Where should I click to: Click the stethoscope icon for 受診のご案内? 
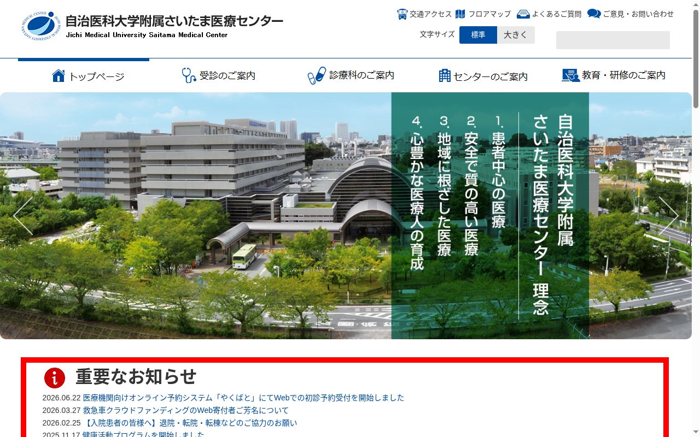coord(189,75)
